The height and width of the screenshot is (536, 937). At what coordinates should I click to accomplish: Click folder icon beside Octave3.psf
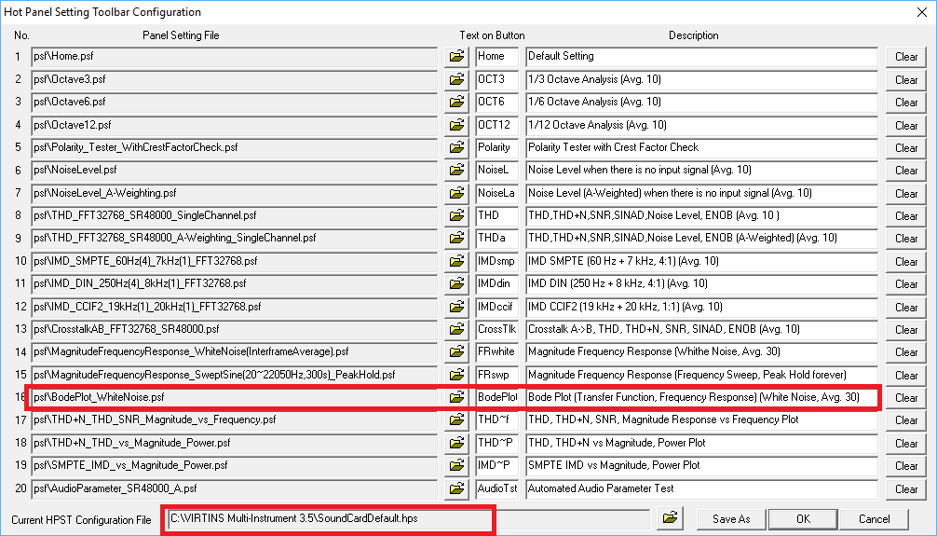[456, 79]
